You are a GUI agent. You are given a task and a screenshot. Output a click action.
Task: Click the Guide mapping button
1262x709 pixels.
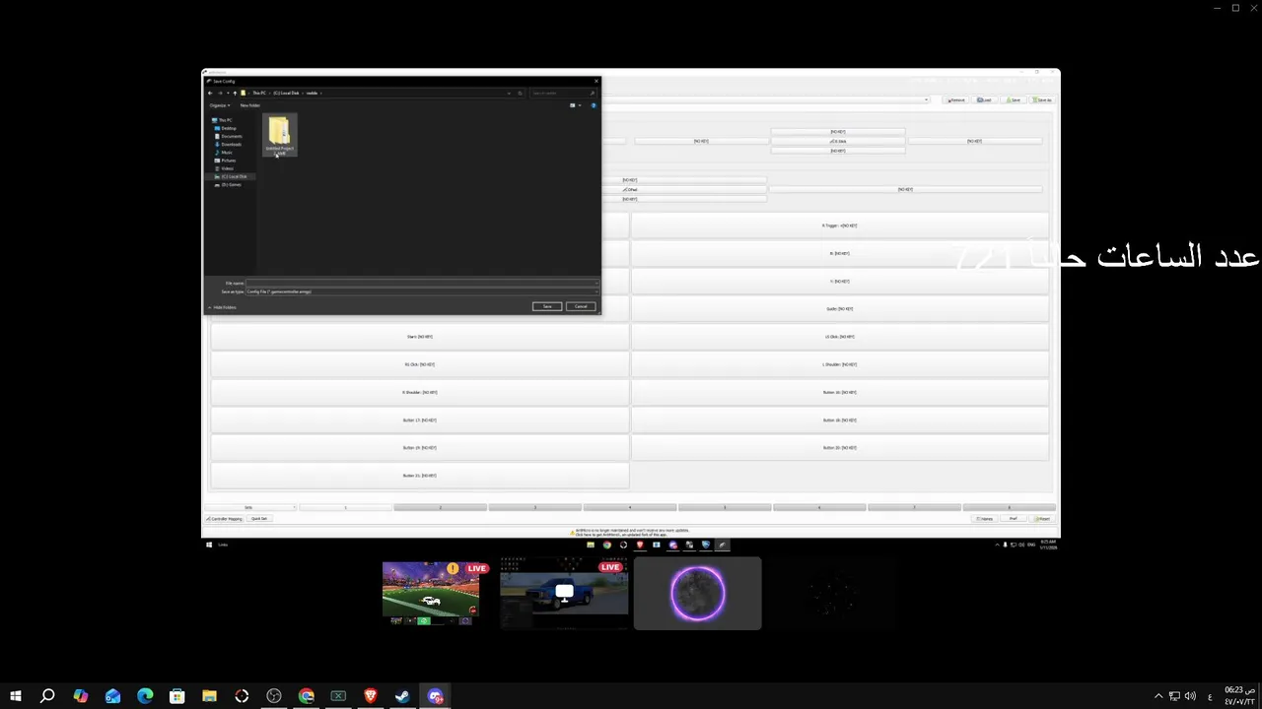point(839,309)
